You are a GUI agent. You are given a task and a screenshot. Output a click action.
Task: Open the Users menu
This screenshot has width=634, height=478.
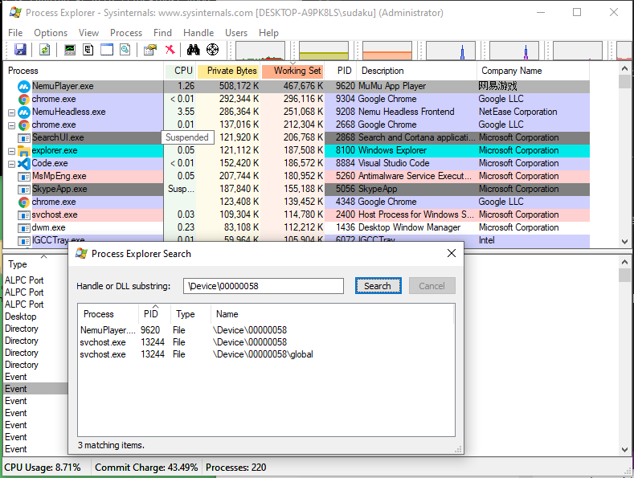point(236,33)
